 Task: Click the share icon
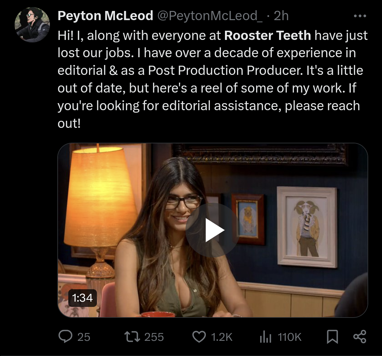[x=360, y=337]
